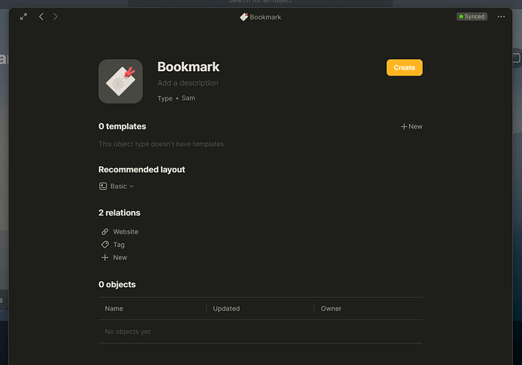Add a new relation with plus New
This screenshot has width=522, height=365.
coord(114,257)
